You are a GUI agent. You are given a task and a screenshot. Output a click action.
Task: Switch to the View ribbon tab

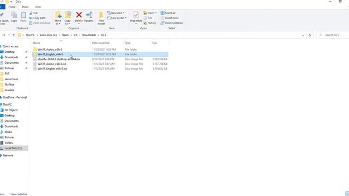pyautogui.click(x=38, y=7)
